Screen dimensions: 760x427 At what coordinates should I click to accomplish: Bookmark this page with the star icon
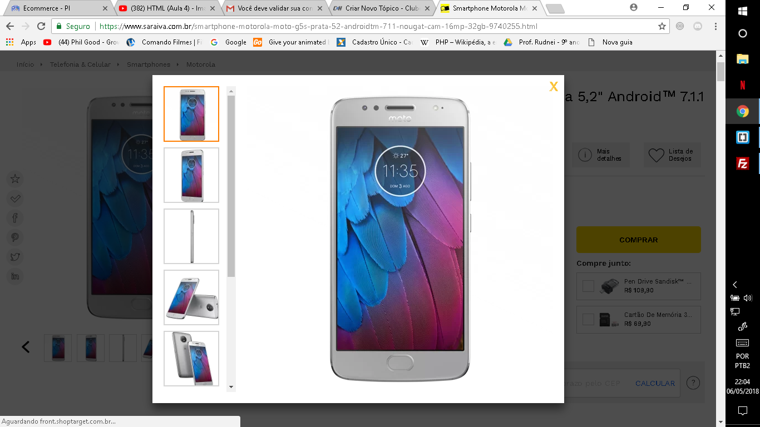coord(662,26)
